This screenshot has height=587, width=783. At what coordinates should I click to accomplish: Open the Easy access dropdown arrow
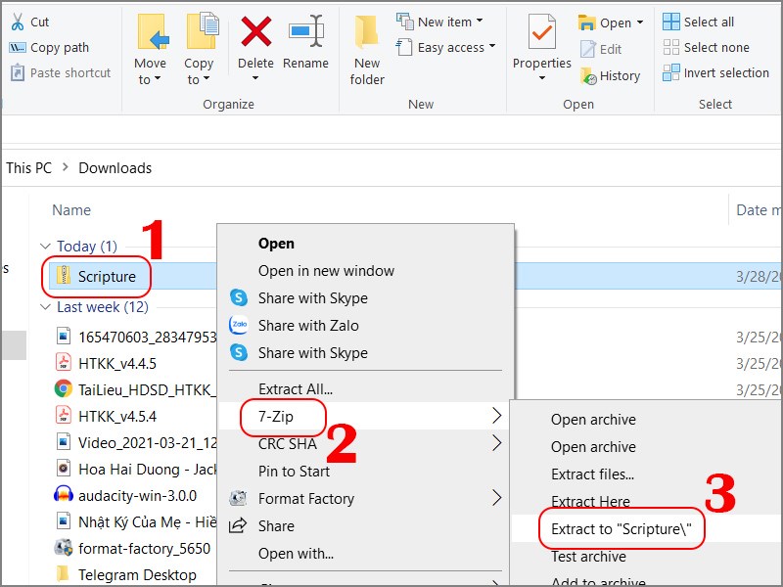pos(492,46)
